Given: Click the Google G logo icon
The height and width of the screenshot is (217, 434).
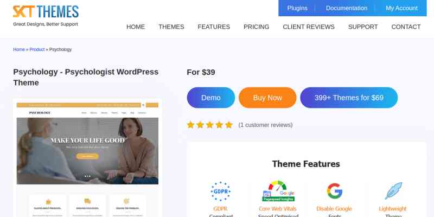Looking at the screenshot, I should click(334, 191).
